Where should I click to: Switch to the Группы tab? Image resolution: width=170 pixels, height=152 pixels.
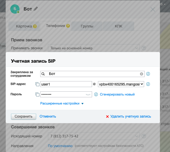[87, 26]
